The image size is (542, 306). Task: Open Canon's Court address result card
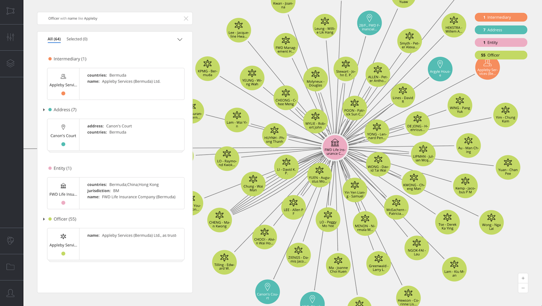tap(116, 135)
